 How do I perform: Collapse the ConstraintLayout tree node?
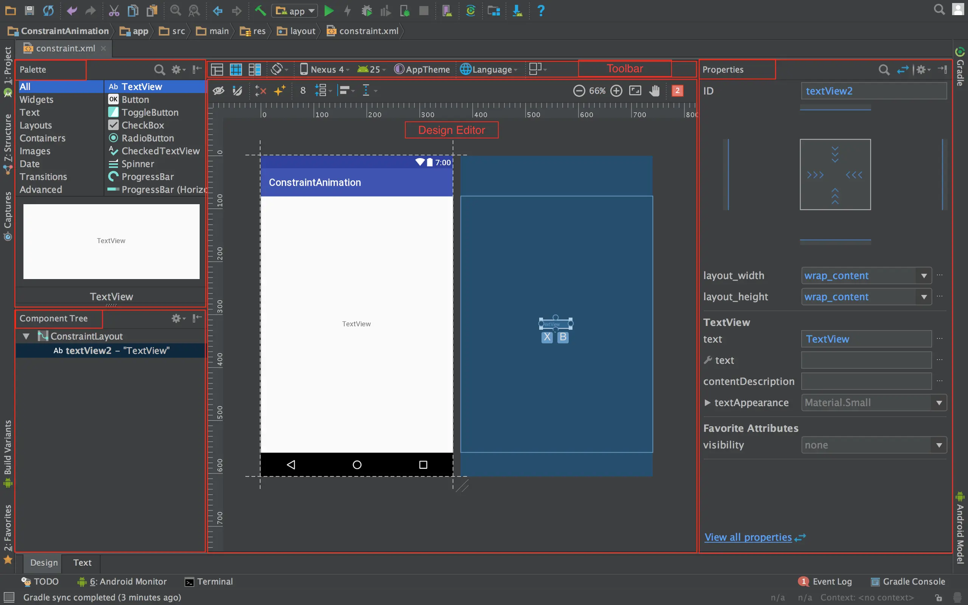[x=26, y=336]
